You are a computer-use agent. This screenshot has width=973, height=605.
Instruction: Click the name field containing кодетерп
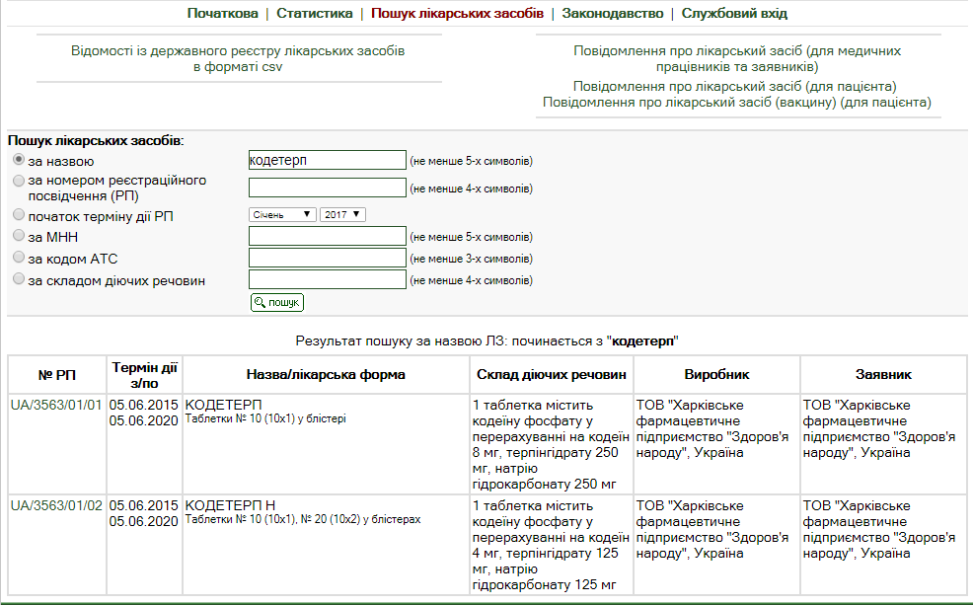pyautogui.click(x=327, y=160)
